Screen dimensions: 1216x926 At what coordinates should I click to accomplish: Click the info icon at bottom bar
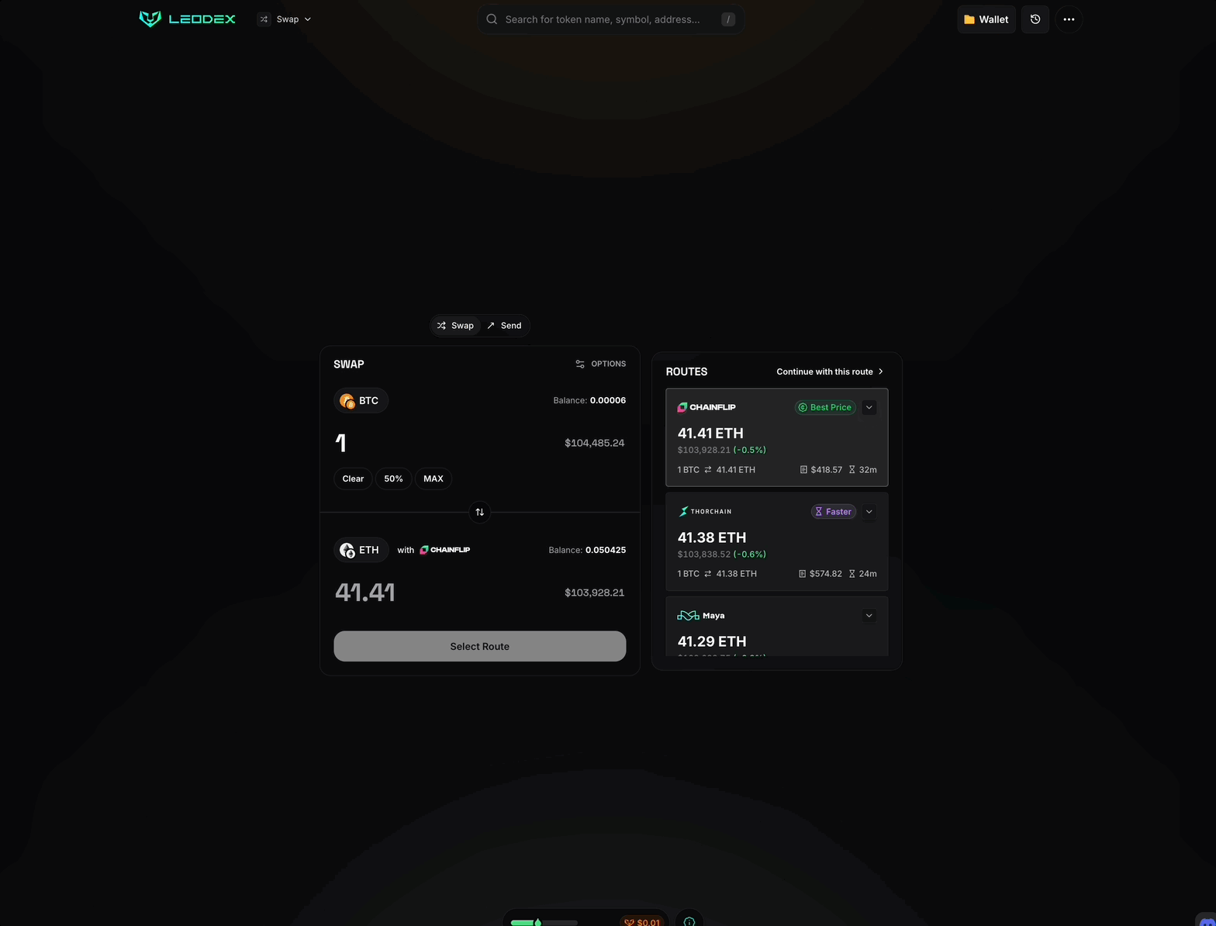(689, 920)
